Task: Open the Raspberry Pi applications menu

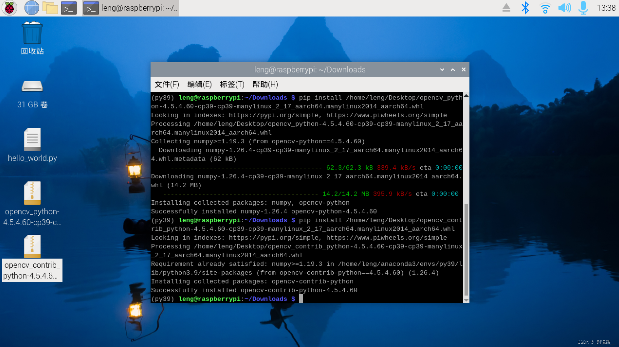Action: (9, 8)
